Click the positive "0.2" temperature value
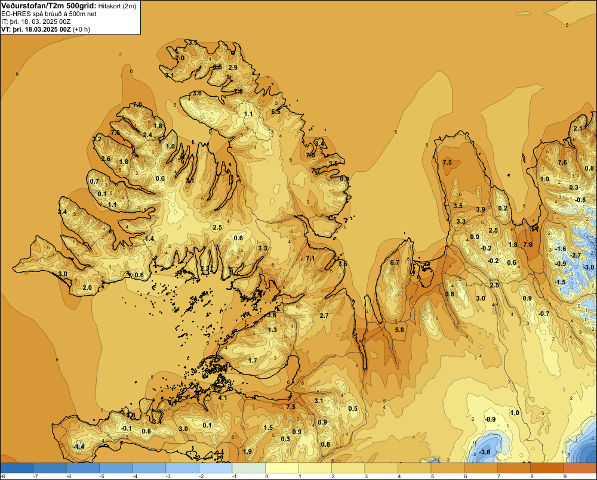597x480 pixels. (503, 208)
